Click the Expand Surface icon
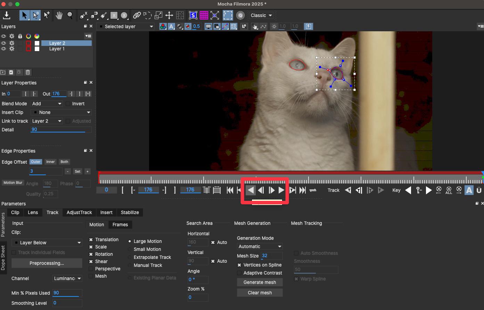484x310 pixels. pyautogui.click(x=215, y=15)
